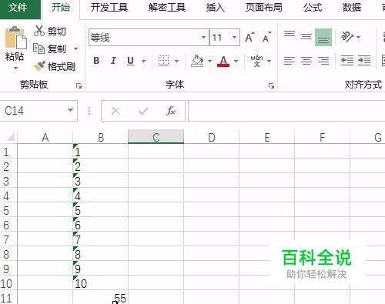This screenshot has height=304, width=385.
Task: Click cell B6 containing 6
Action: 101,225
